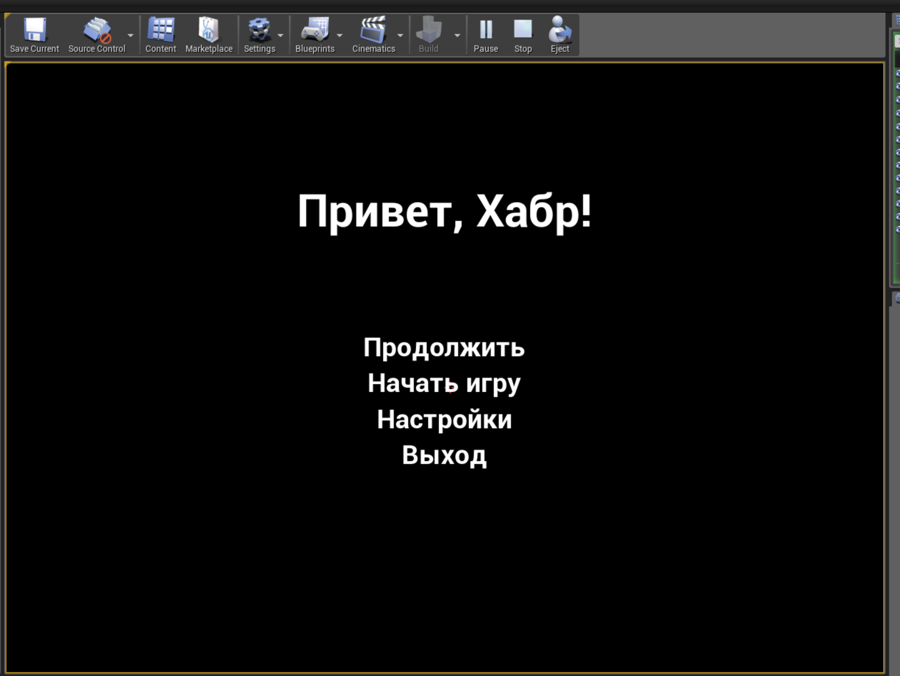
Task: Expand the Blueprints dropdown arrow
Action: [x=340, y=35]
